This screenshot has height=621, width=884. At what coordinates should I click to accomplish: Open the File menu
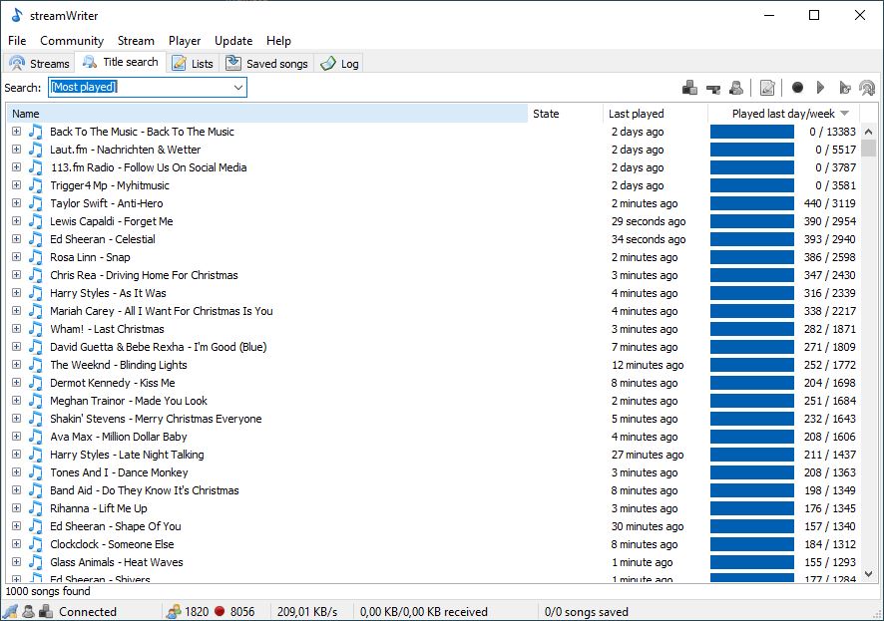[17, 41]
